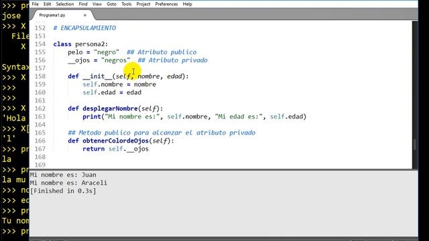429x241 pixels.
Task: Click 'self.nombre = nombre' line
Action: pos(119,84)
